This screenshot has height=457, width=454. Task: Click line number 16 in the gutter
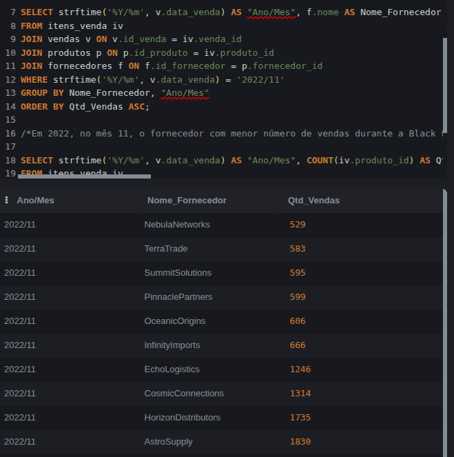10,134
